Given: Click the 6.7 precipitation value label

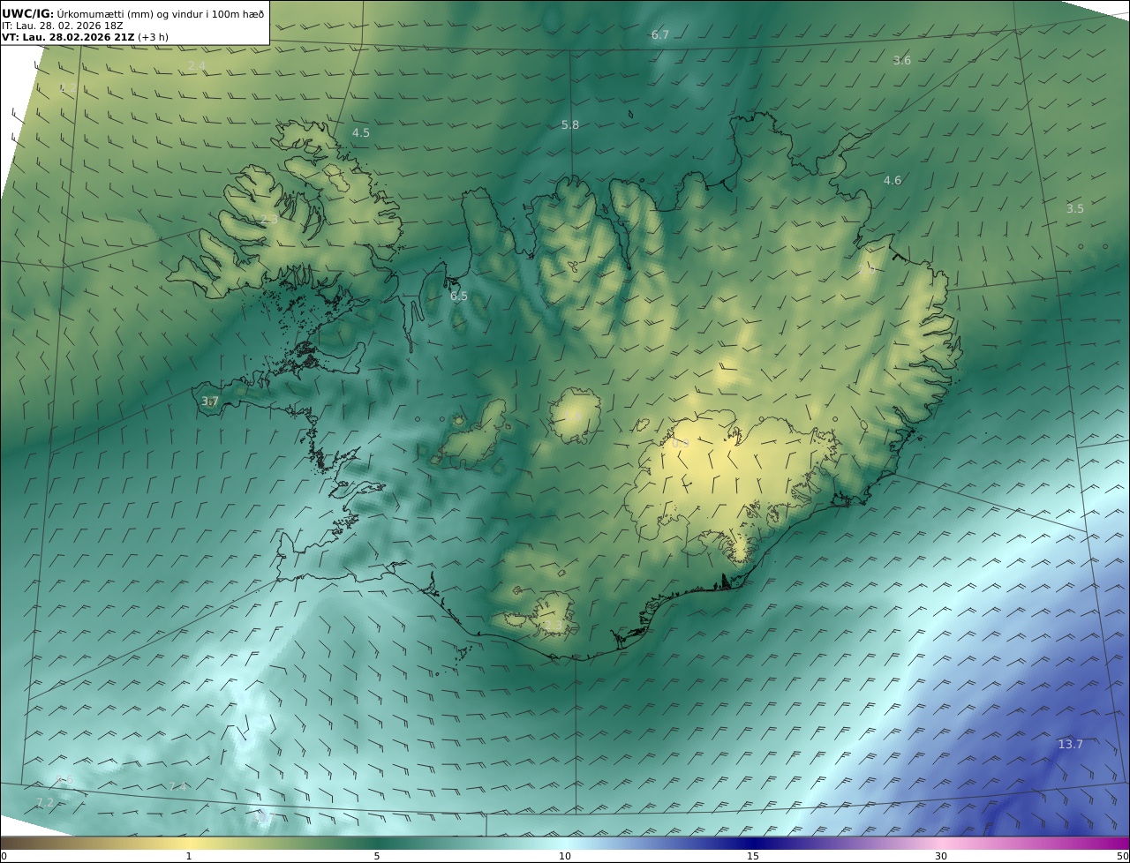Looking at the screenshot, I should click(x=660, y=35).
